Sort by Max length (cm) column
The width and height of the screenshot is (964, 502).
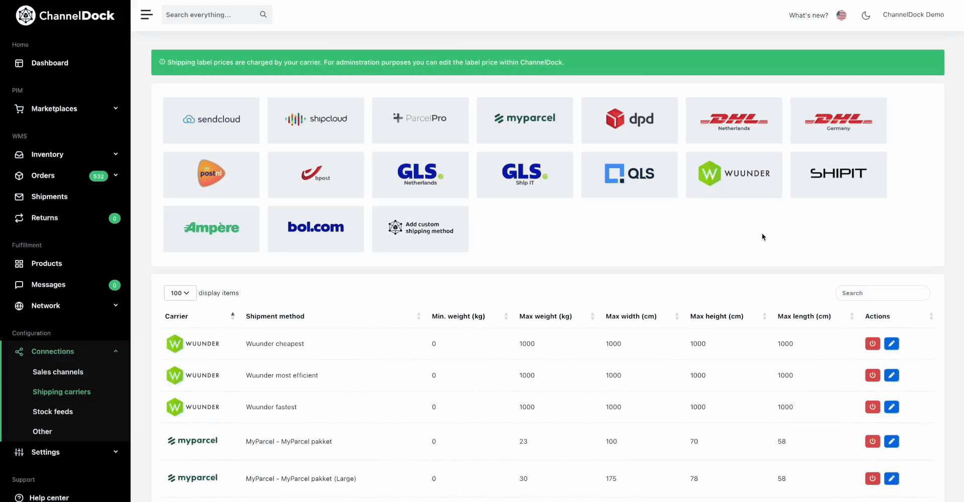tap(816, 316)
